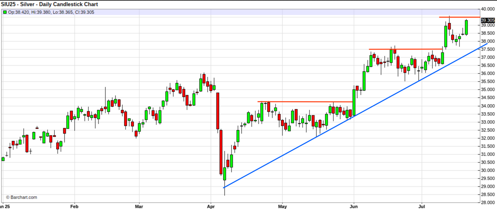This screenshot has height=209, width=497.
Task: Select the Mar date axis label
Action: click(139, 205)
